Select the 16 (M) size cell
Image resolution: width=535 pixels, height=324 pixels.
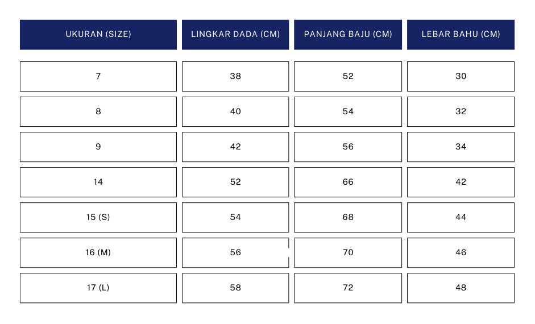click(98, 252)
